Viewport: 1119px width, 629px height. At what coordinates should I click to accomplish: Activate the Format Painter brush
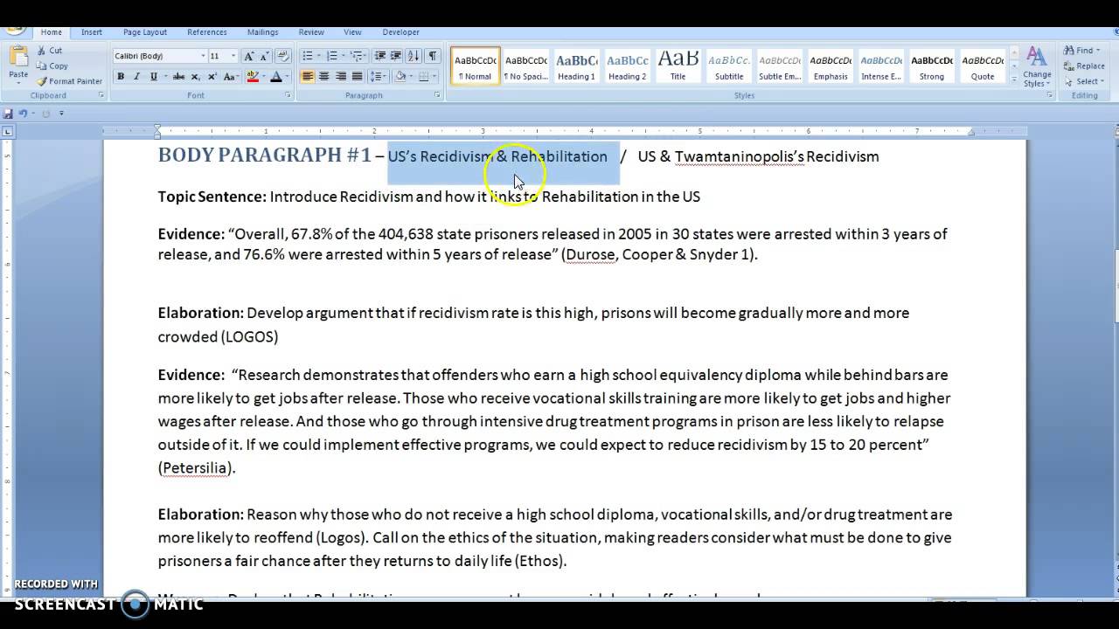(x=69, y=81)
